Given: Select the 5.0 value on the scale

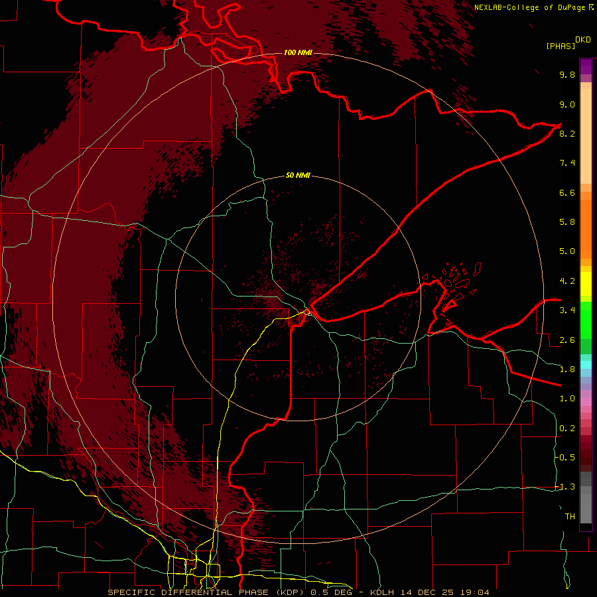Looking at the screenshot, I should [567, 251].
